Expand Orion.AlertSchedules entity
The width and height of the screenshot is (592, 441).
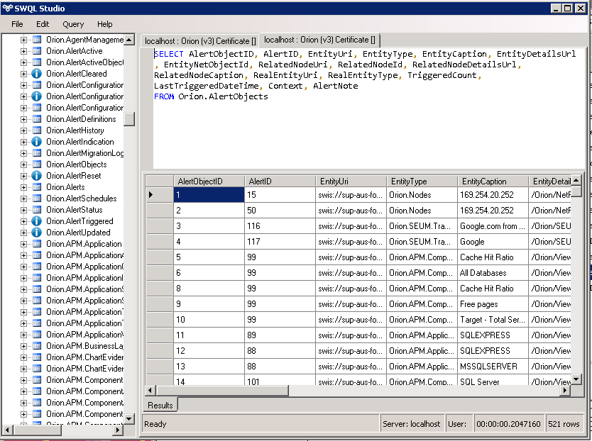[23, 198]
